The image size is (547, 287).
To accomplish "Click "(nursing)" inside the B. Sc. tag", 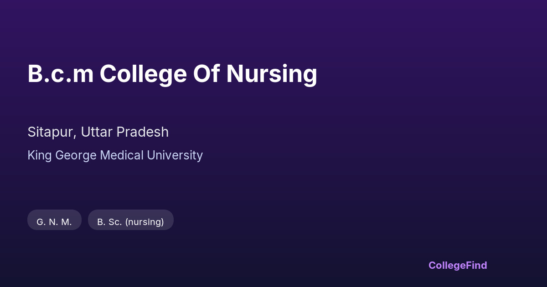I will [144, 222].
